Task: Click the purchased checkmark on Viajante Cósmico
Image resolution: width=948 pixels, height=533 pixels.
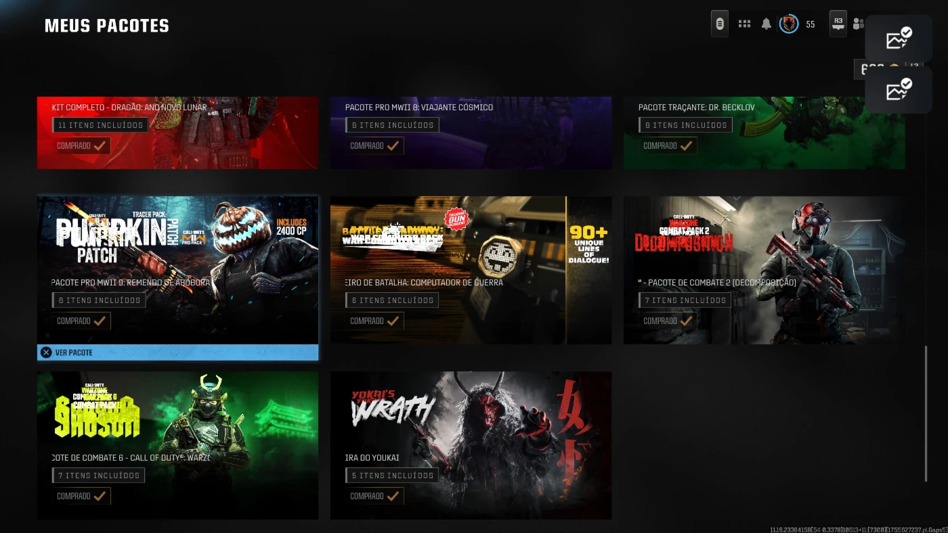Action: coord(393,145)
